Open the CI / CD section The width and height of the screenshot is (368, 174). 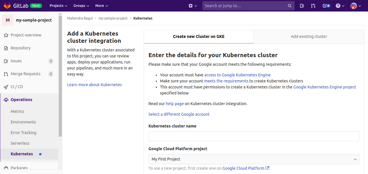[17, 87]
